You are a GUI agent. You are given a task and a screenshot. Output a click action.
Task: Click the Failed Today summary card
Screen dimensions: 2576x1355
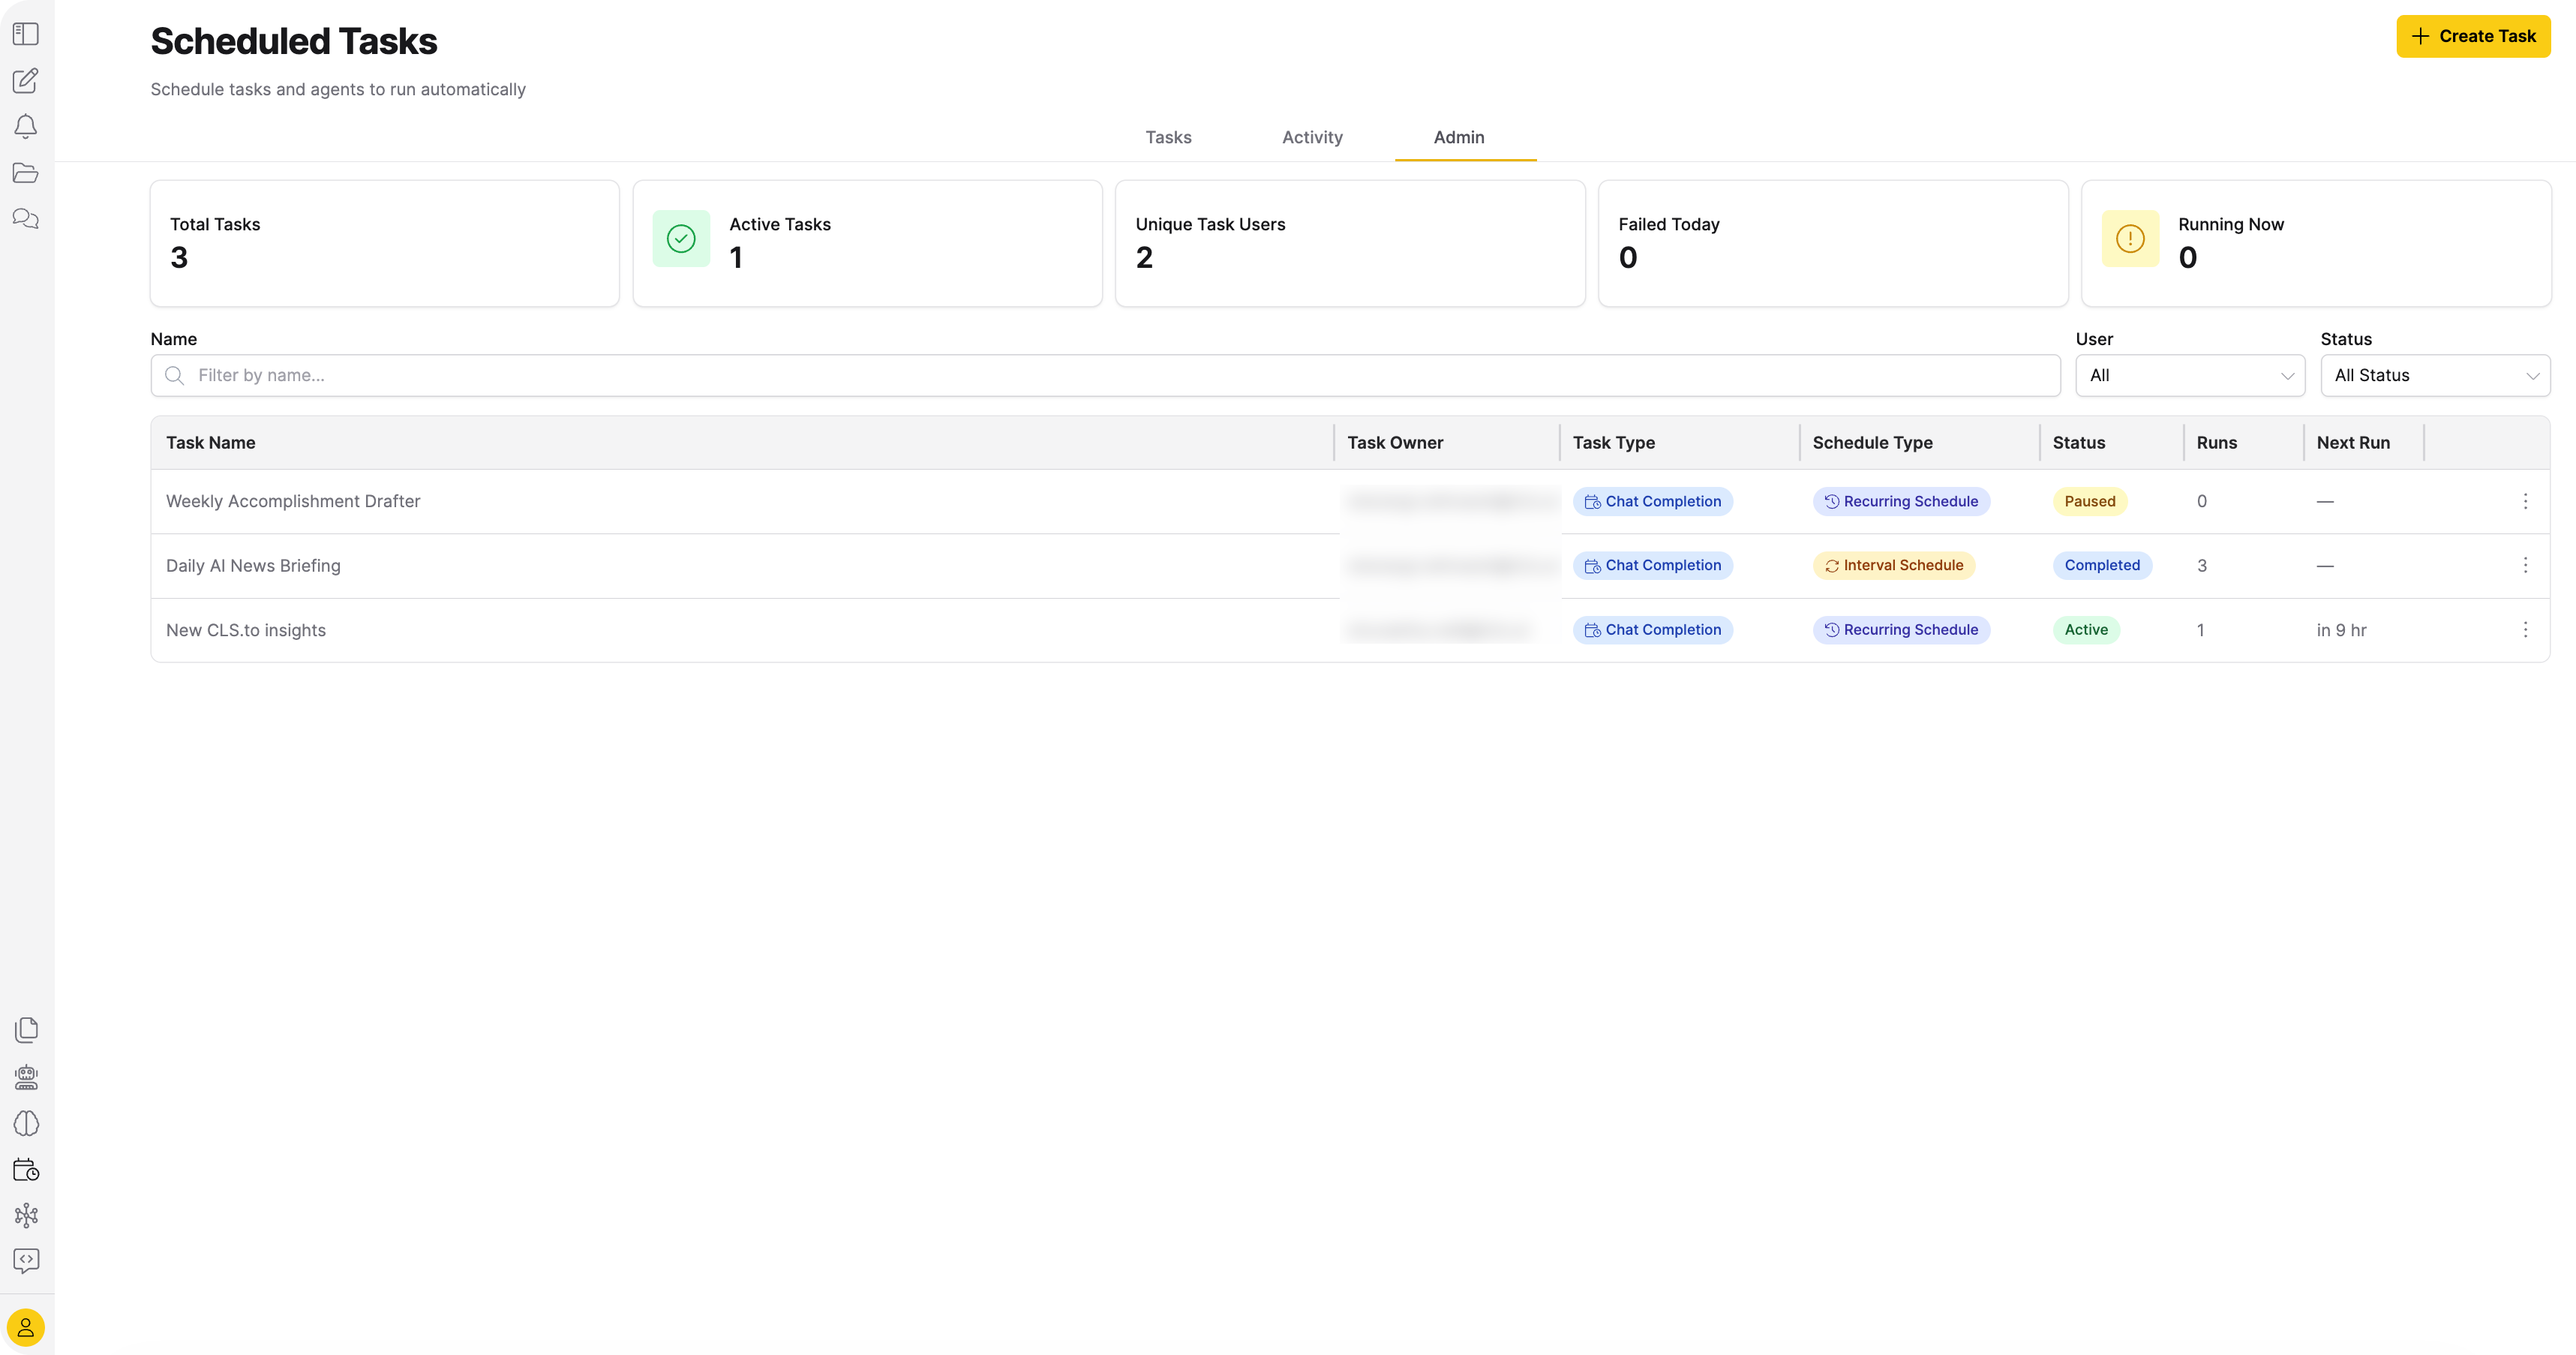1833,243
